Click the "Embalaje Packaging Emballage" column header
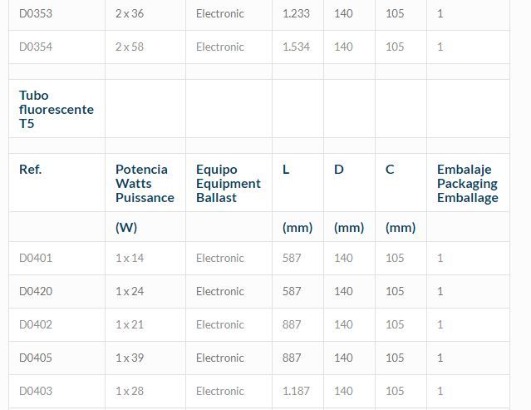Image resolution: width=531 pixels, height=410 pixels. (x=467, y=183)
